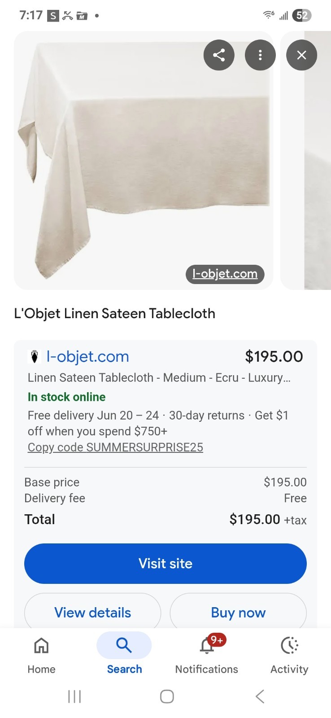The height and width of the screenshot is (718, 331).
Task: Open the three-dot overflow menu
Action: (260, 55)
